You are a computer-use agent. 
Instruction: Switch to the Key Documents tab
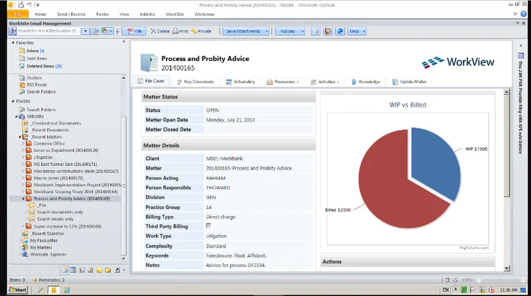point(195,82)
